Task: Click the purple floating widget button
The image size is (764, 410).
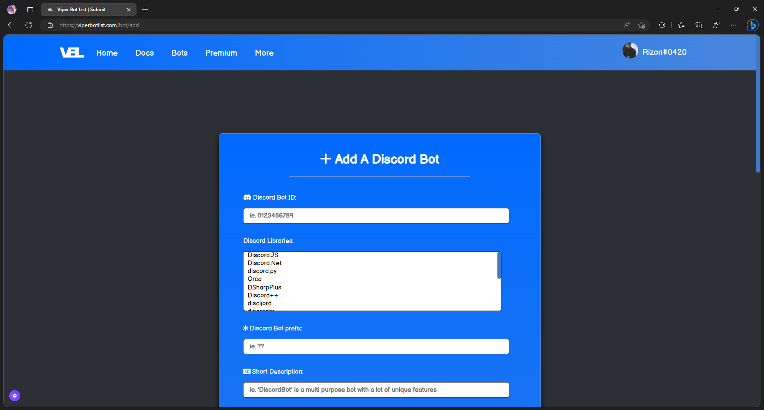Action: click(15, 396)
